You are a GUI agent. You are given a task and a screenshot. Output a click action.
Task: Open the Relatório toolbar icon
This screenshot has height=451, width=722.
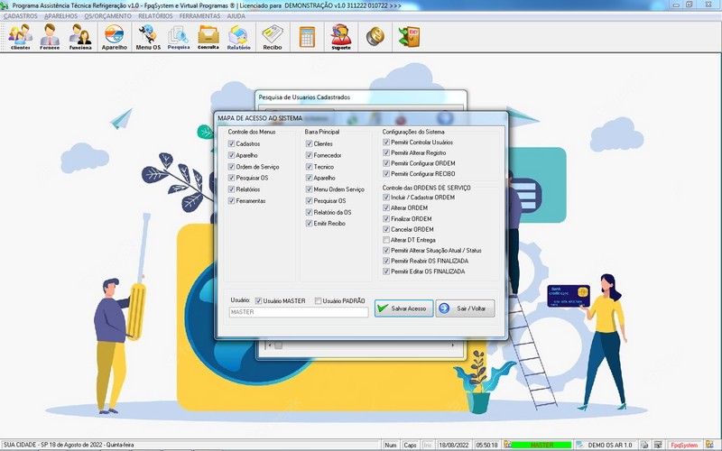tap(239, 36)
